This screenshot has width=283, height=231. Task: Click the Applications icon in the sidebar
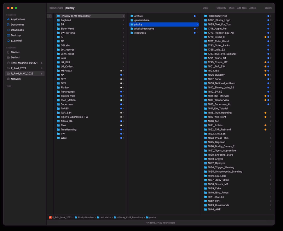pyautogui.click(x=9, y=19)
